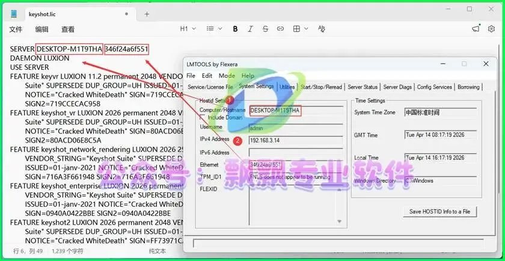Image resolution: width=505 pixels, height=261 pixels.
Task: Toggle italic formatting
Action: point(250,29)
